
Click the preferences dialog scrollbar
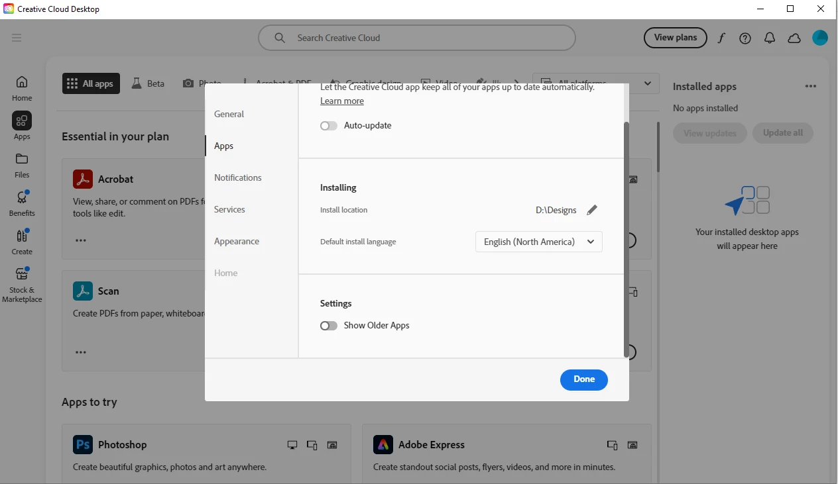pos(627,240)
